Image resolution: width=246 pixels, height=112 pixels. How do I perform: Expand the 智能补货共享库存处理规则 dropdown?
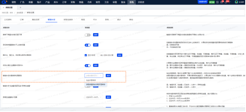[x=94, y=75]
